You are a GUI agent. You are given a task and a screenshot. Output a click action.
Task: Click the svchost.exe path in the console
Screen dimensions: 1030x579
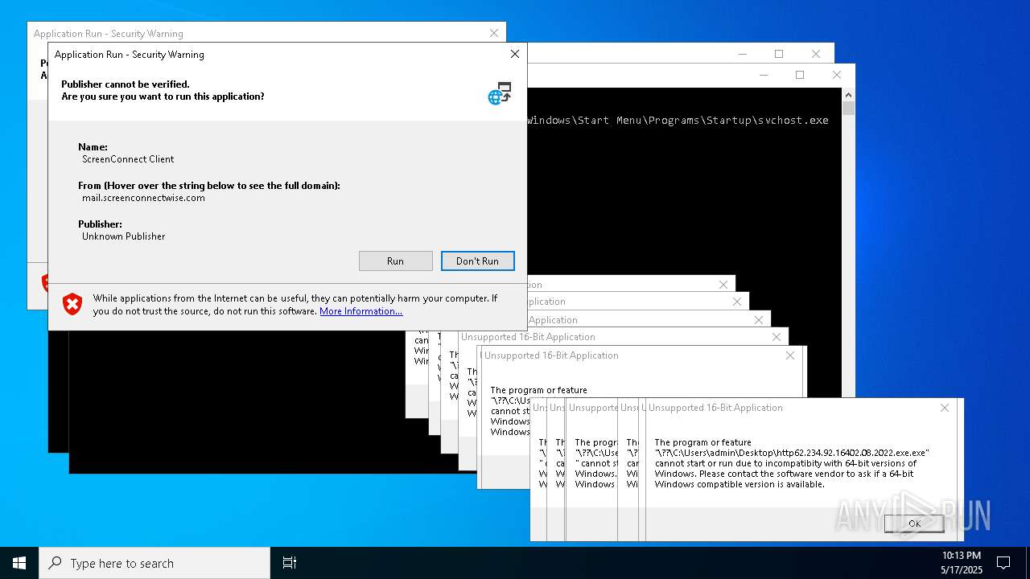[x=678, y=120]
